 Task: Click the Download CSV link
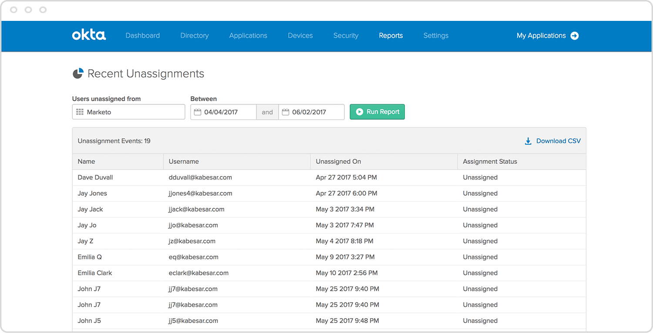click(558, 141)
